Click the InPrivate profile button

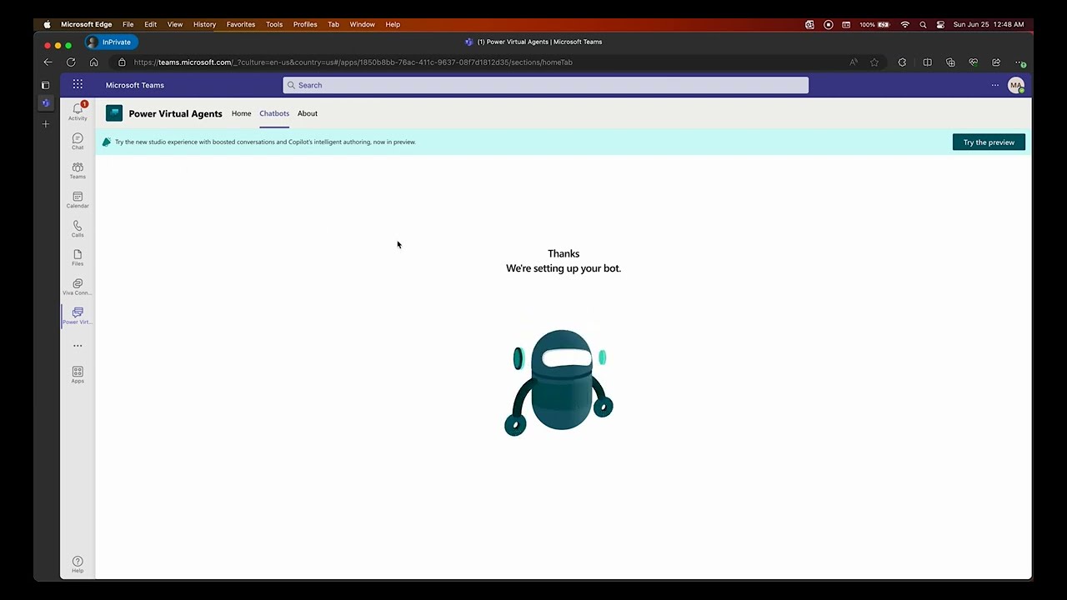coord(111,42)
